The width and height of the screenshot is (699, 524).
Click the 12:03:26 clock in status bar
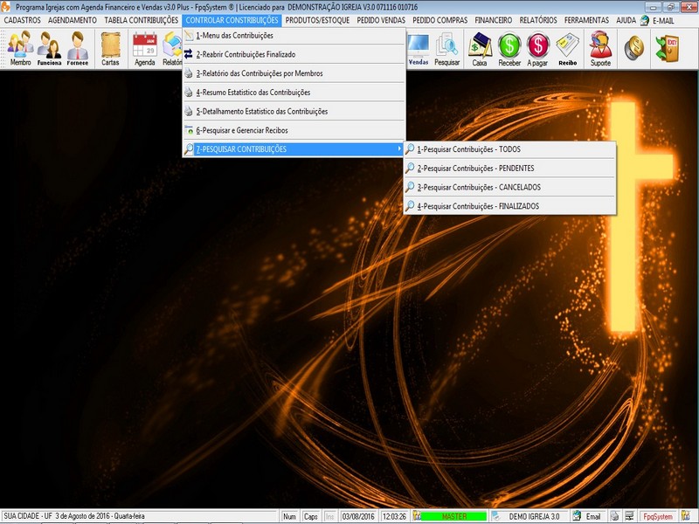click(x=395, y=516)
